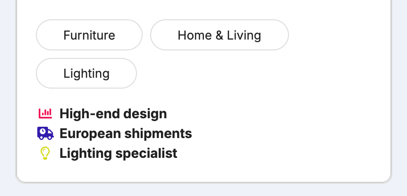Click the European shipments label

[x=126, y=134]
